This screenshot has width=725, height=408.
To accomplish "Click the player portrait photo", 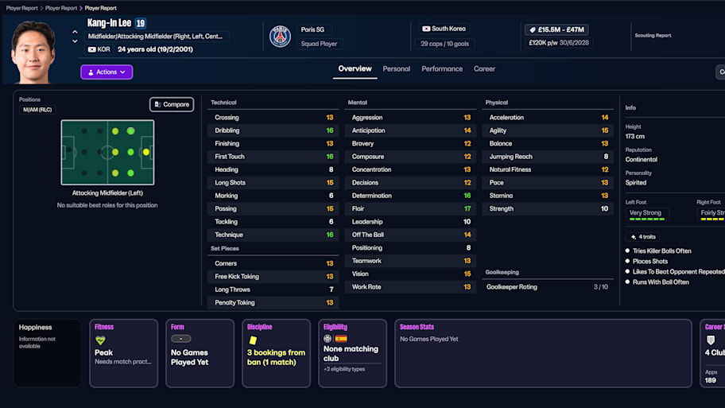I will (x=33, y=52).
